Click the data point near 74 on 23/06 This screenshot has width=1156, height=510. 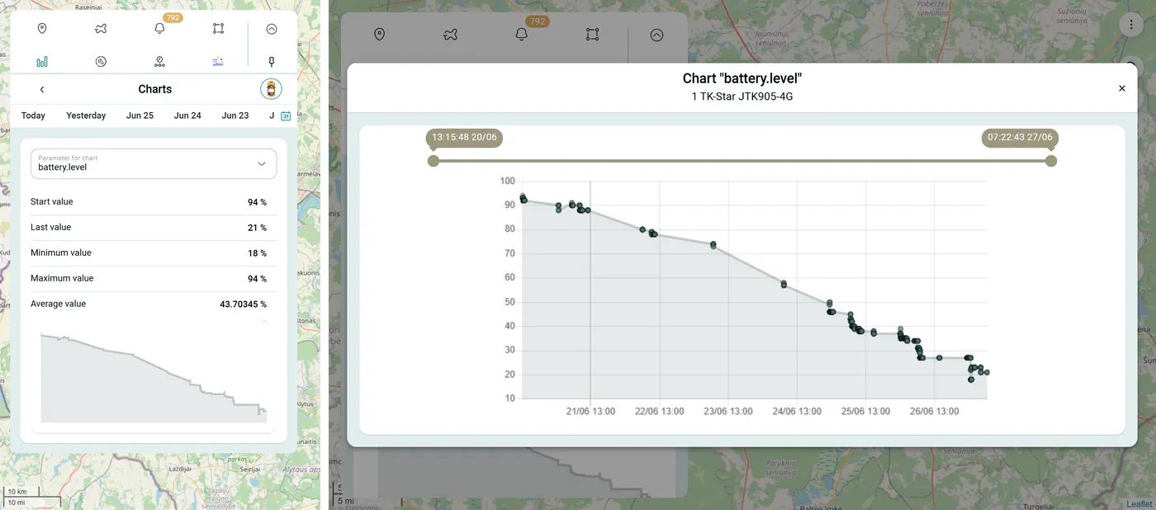[x=713, y=245]
